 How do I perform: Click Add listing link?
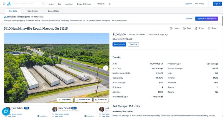[x=199, y=4]
